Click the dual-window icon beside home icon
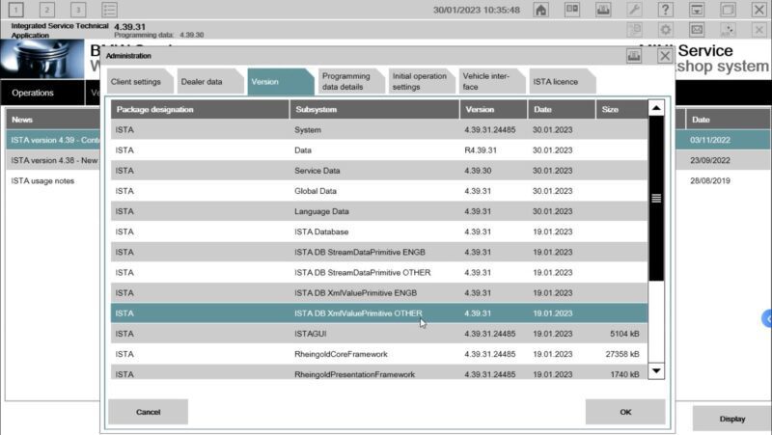Image resolution: width=772 pixels, height=435 pixels. pyautogui.click(x=571, y=10)
